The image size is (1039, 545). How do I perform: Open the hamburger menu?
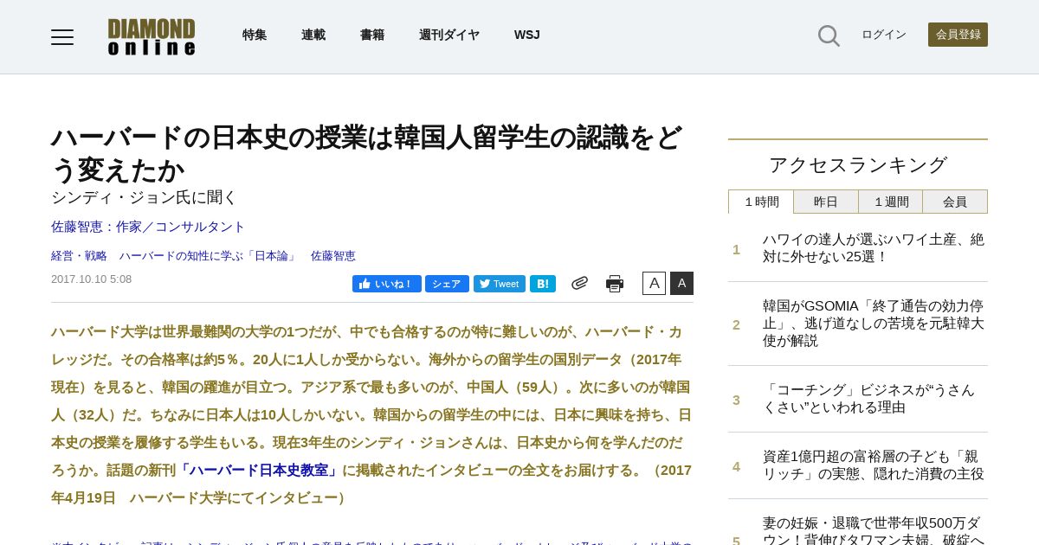62,36
